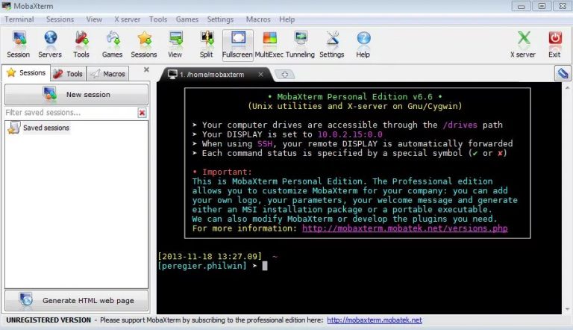Clear the session filter with red X

tap(143, 113)
